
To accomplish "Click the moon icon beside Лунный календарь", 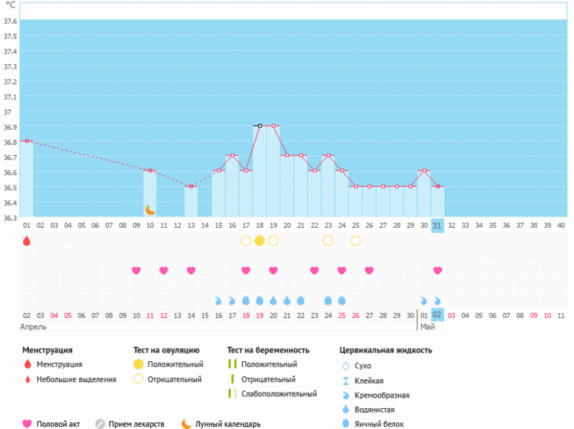I will 186,424.
